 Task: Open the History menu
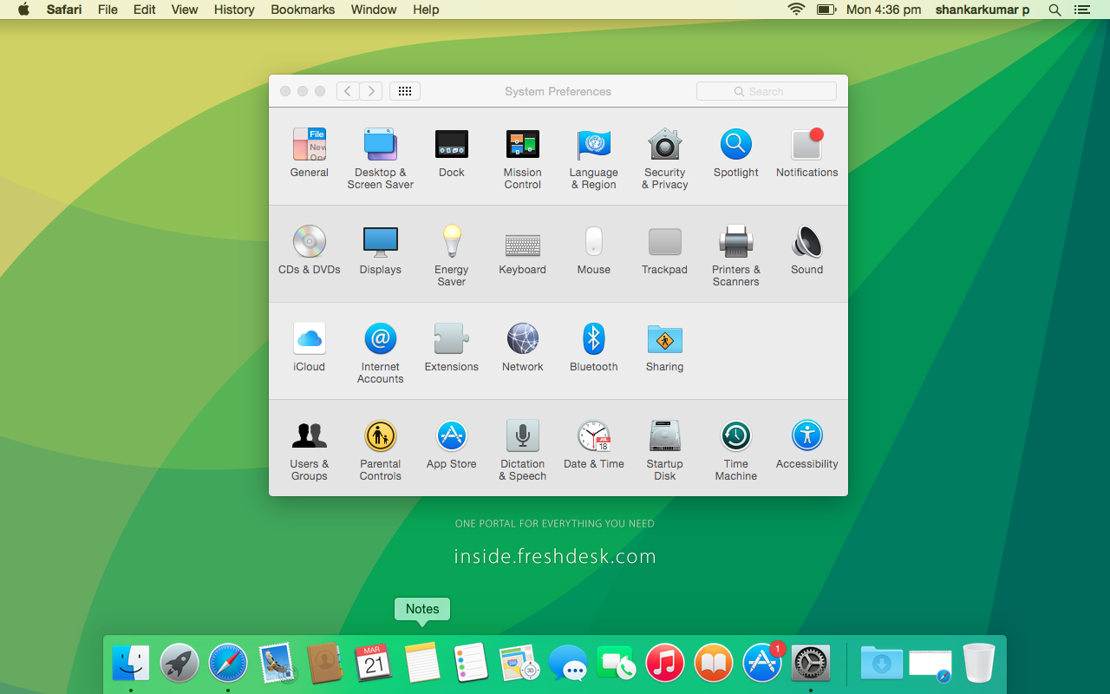pos(234,10)
